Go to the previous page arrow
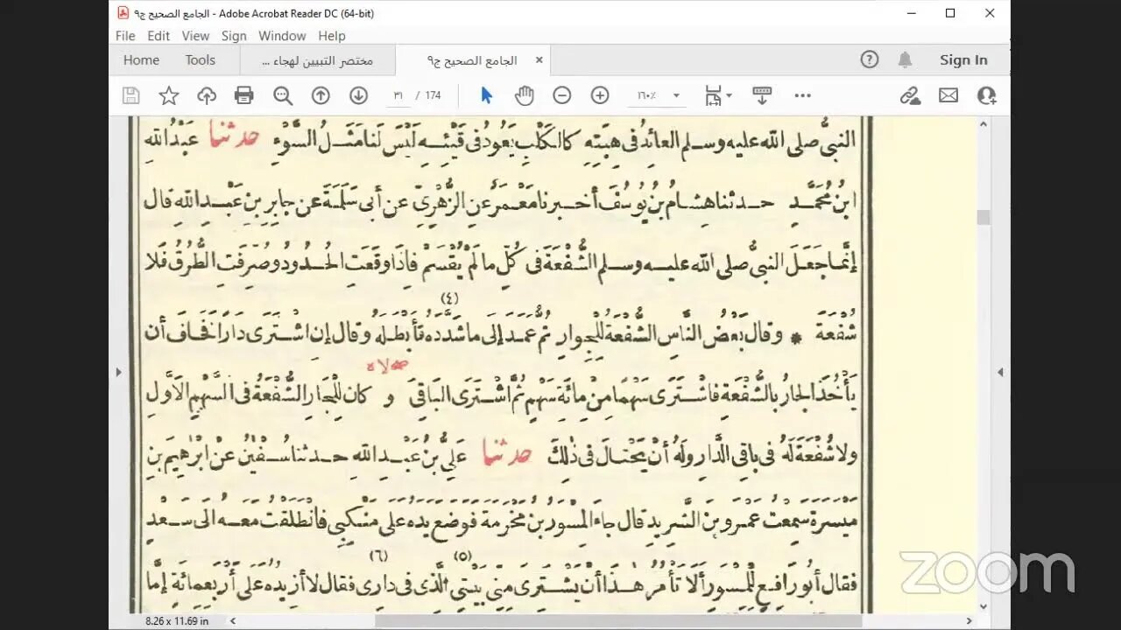This screenshot has height=630, width=1121. 321,95
